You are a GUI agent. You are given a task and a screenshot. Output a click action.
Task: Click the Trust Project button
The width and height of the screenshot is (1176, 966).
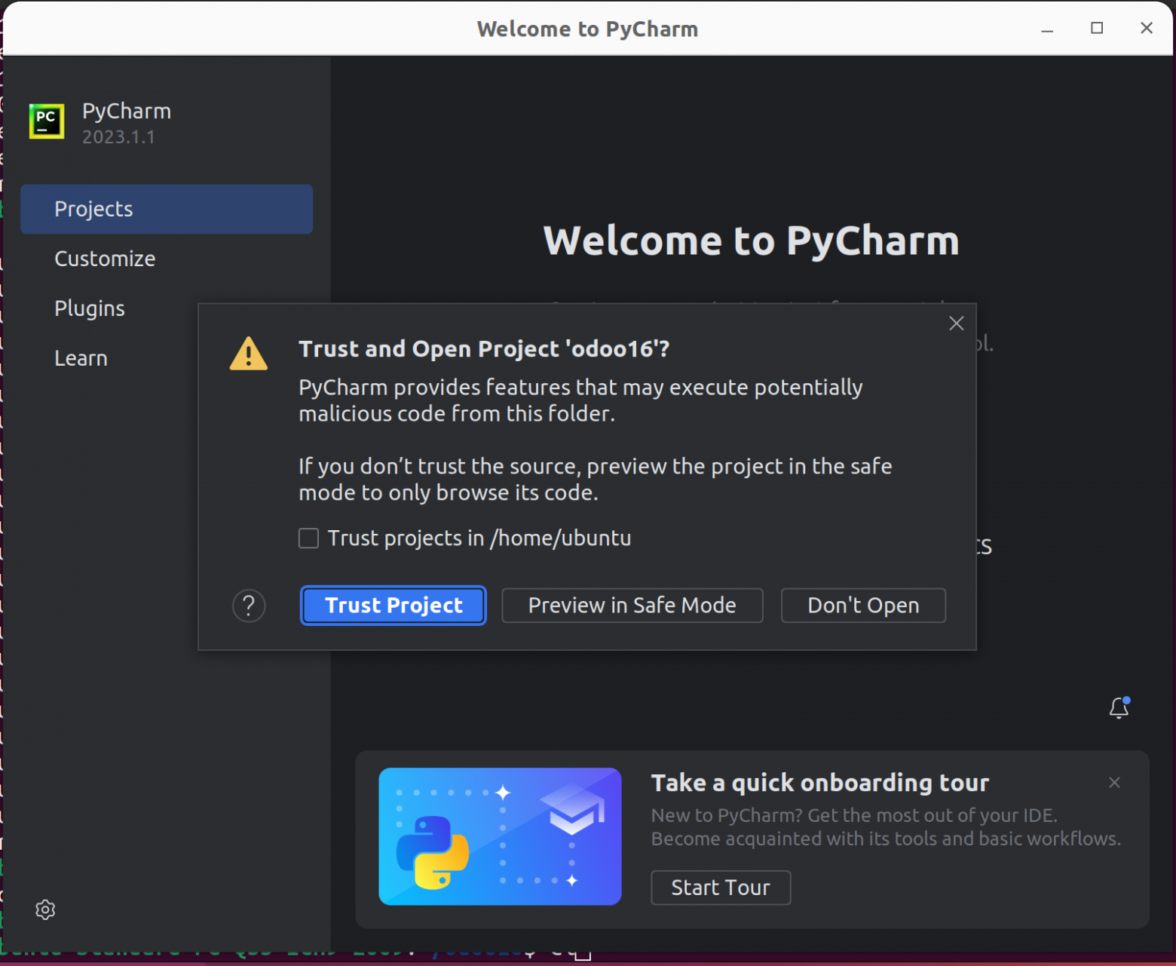click(x=394, y=606)
